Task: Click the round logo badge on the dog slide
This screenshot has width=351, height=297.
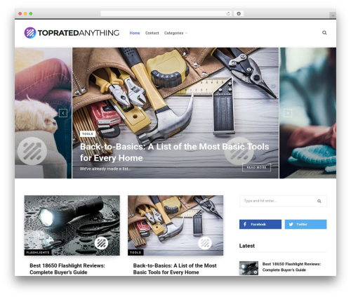Action: 32,151
